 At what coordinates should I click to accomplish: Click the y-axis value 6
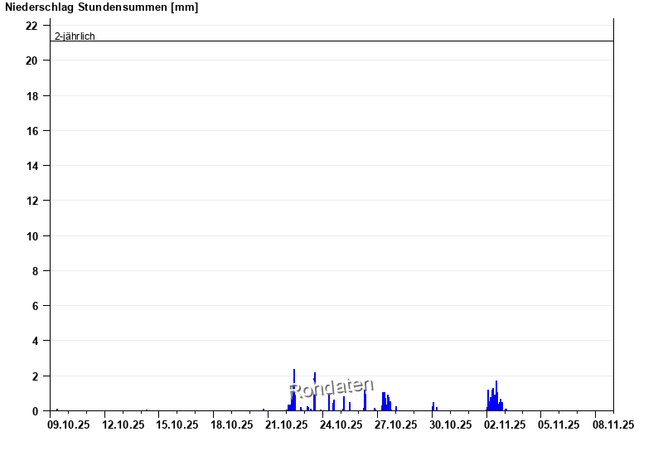tap(34, 306)
